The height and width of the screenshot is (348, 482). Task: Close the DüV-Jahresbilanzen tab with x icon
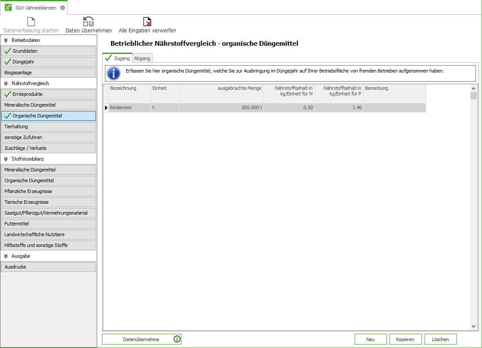pyautogui.click(x=63, y=8)
